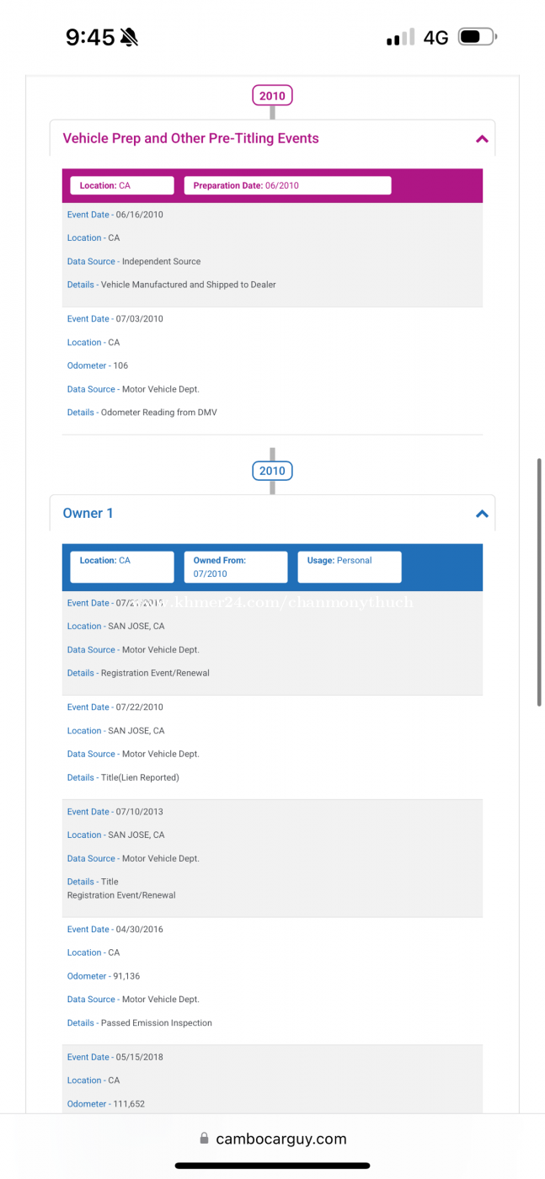The height and width of the screenshot is (1179, 545).
Task: Click the Preparation Date: 06/2010 badge
Action: [287, 185]
